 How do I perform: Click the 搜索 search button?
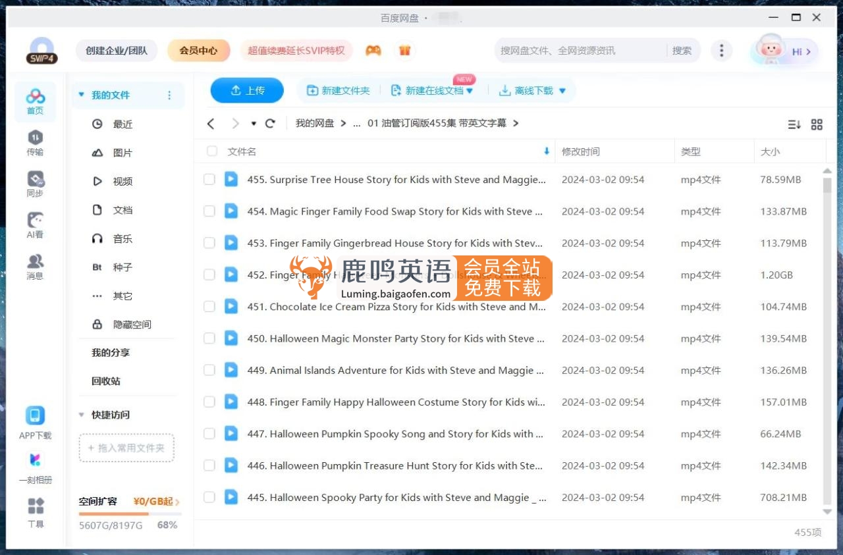pyautogui.click(x=682, y=51)
